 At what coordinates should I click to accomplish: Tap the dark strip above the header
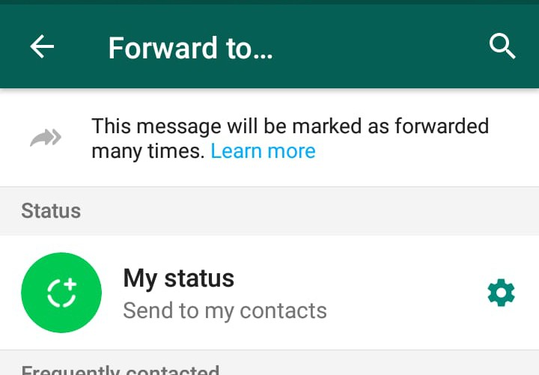tap(269, 2)
